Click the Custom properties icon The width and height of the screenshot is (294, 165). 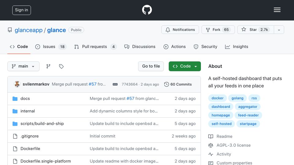coord(211,163)
